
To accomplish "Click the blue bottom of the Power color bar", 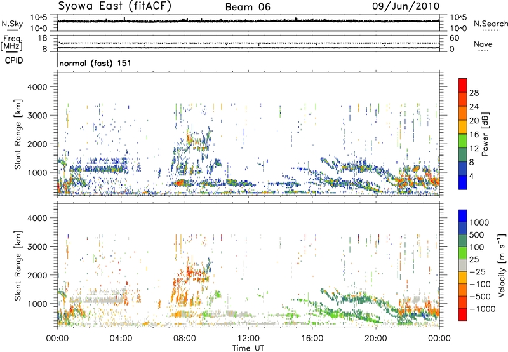I will pyautogui.click(x=463, y=182).
